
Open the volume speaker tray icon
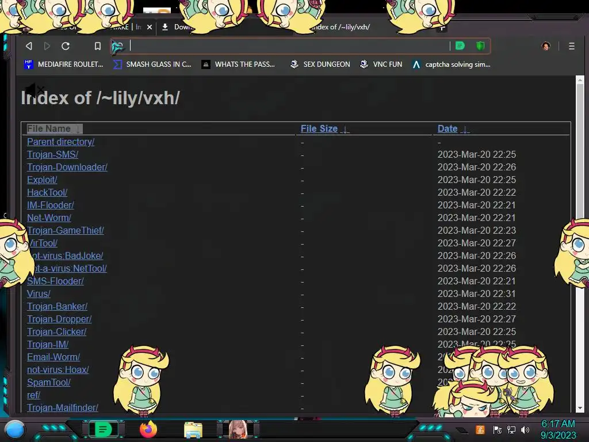pyautogui.click(x=525, y=429)
